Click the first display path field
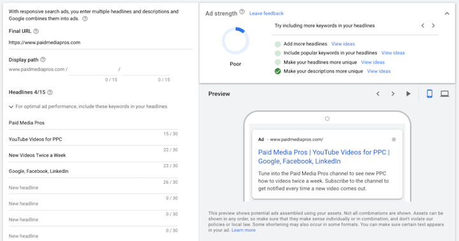Screen dimensions: 459x241 (x=93, y=69)
